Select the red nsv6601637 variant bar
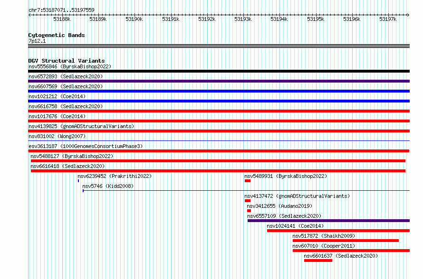The width and height of the screenshot is (423, 279). [318, 260]
